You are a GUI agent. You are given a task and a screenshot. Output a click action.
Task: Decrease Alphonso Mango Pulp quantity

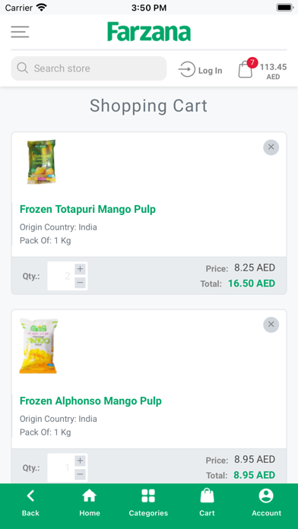[x=80, y=474]
